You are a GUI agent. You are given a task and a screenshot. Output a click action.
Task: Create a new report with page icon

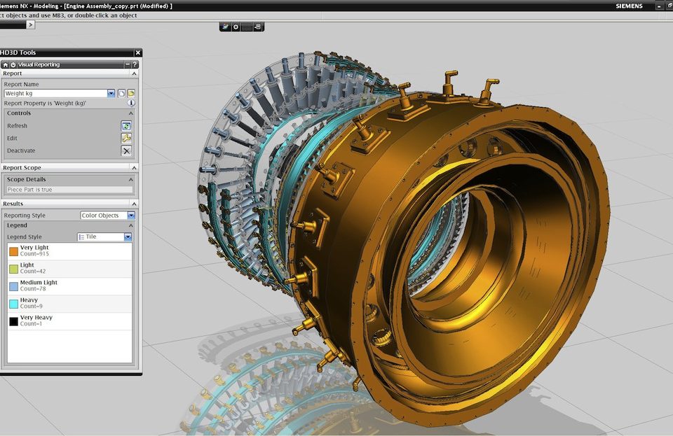coord(121,93)
